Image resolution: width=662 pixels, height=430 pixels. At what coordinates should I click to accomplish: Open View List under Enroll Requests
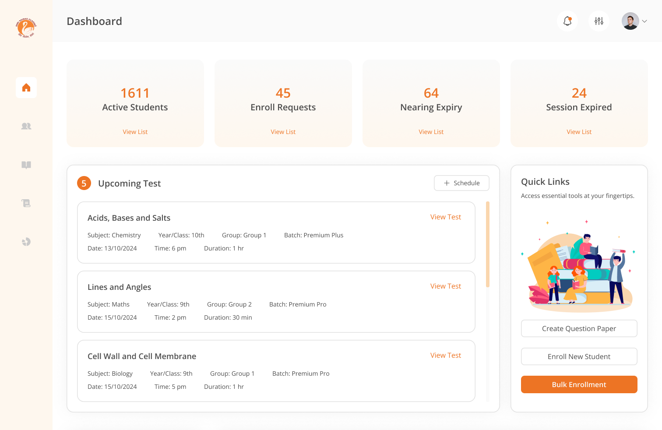point(283,132)
